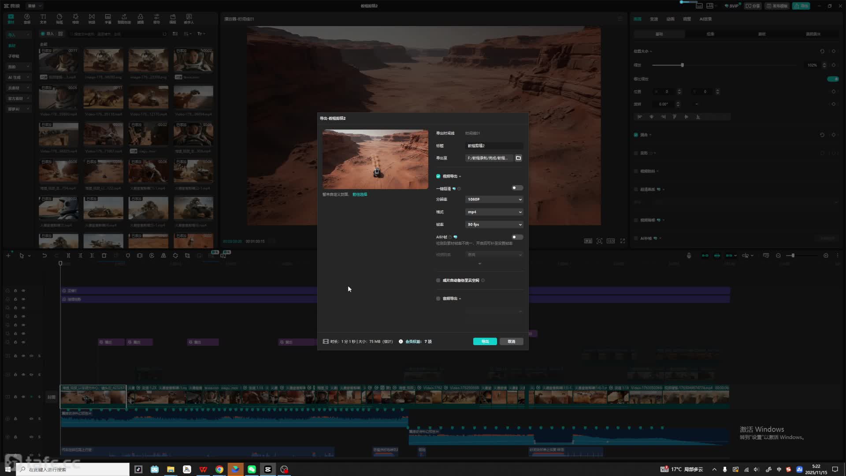Viewport: 846px width, 476px height.
Task: Open the 分辨率 1080P dropdown
Action: tap(494, 200)
